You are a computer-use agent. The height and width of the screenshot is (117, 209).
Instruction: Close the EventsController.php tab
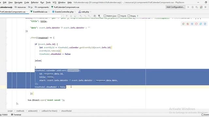[x=75, y=12]
